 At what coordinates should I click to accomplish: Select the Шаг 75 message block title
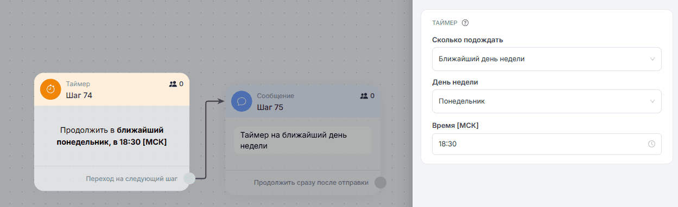pos(270,107)
